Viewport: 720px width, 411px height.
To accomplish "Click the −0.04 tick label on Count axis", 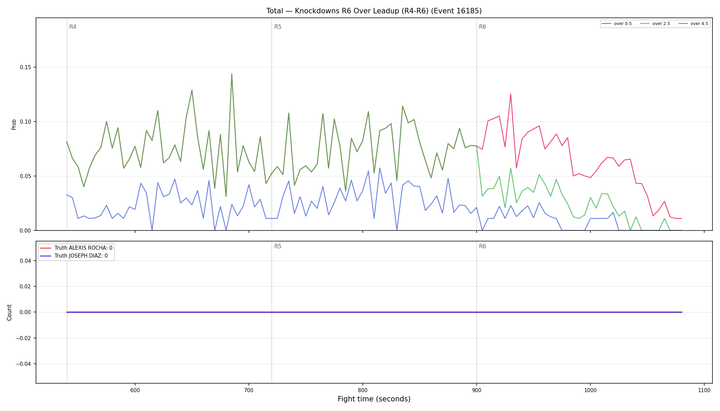I will point(23,364).
